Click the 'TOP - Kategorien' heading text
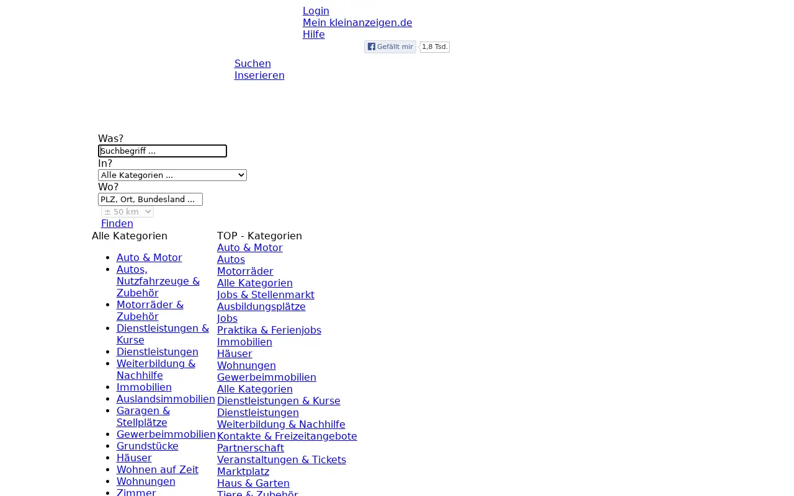Viewport: 794px width, 496px height. coord(259,236)
